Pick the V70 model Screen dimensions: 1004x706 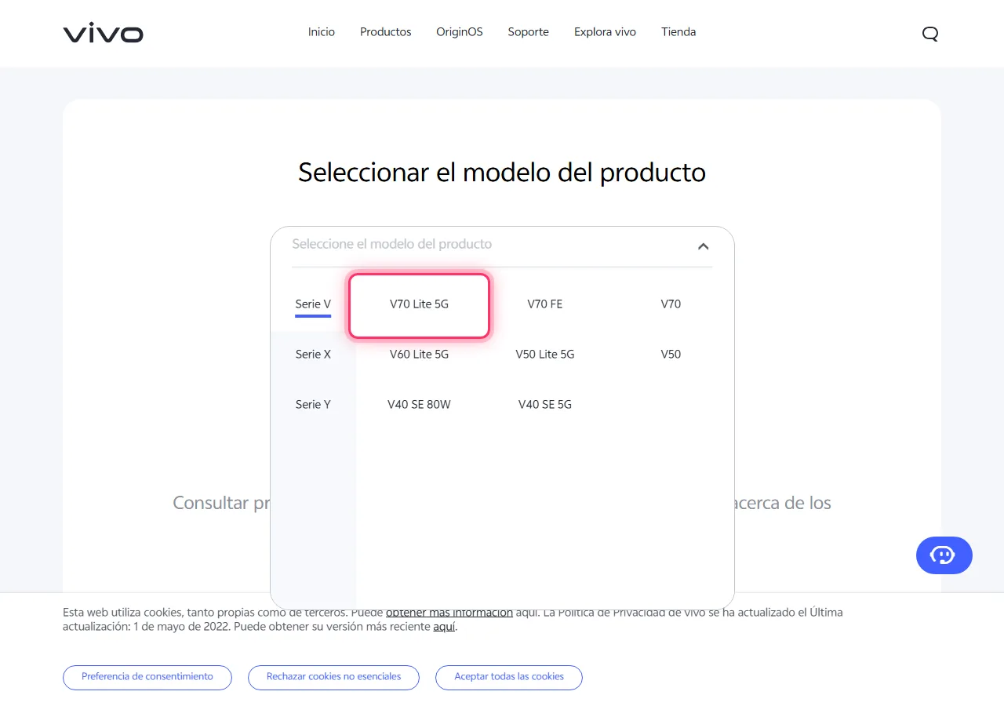[x=671, y=304]
